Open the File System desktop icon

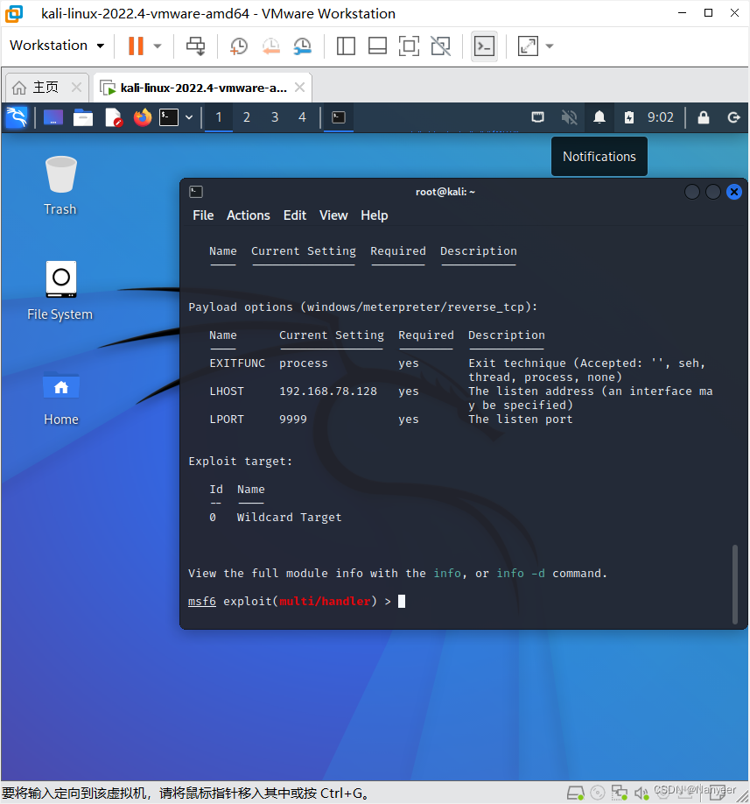[60, 291]
